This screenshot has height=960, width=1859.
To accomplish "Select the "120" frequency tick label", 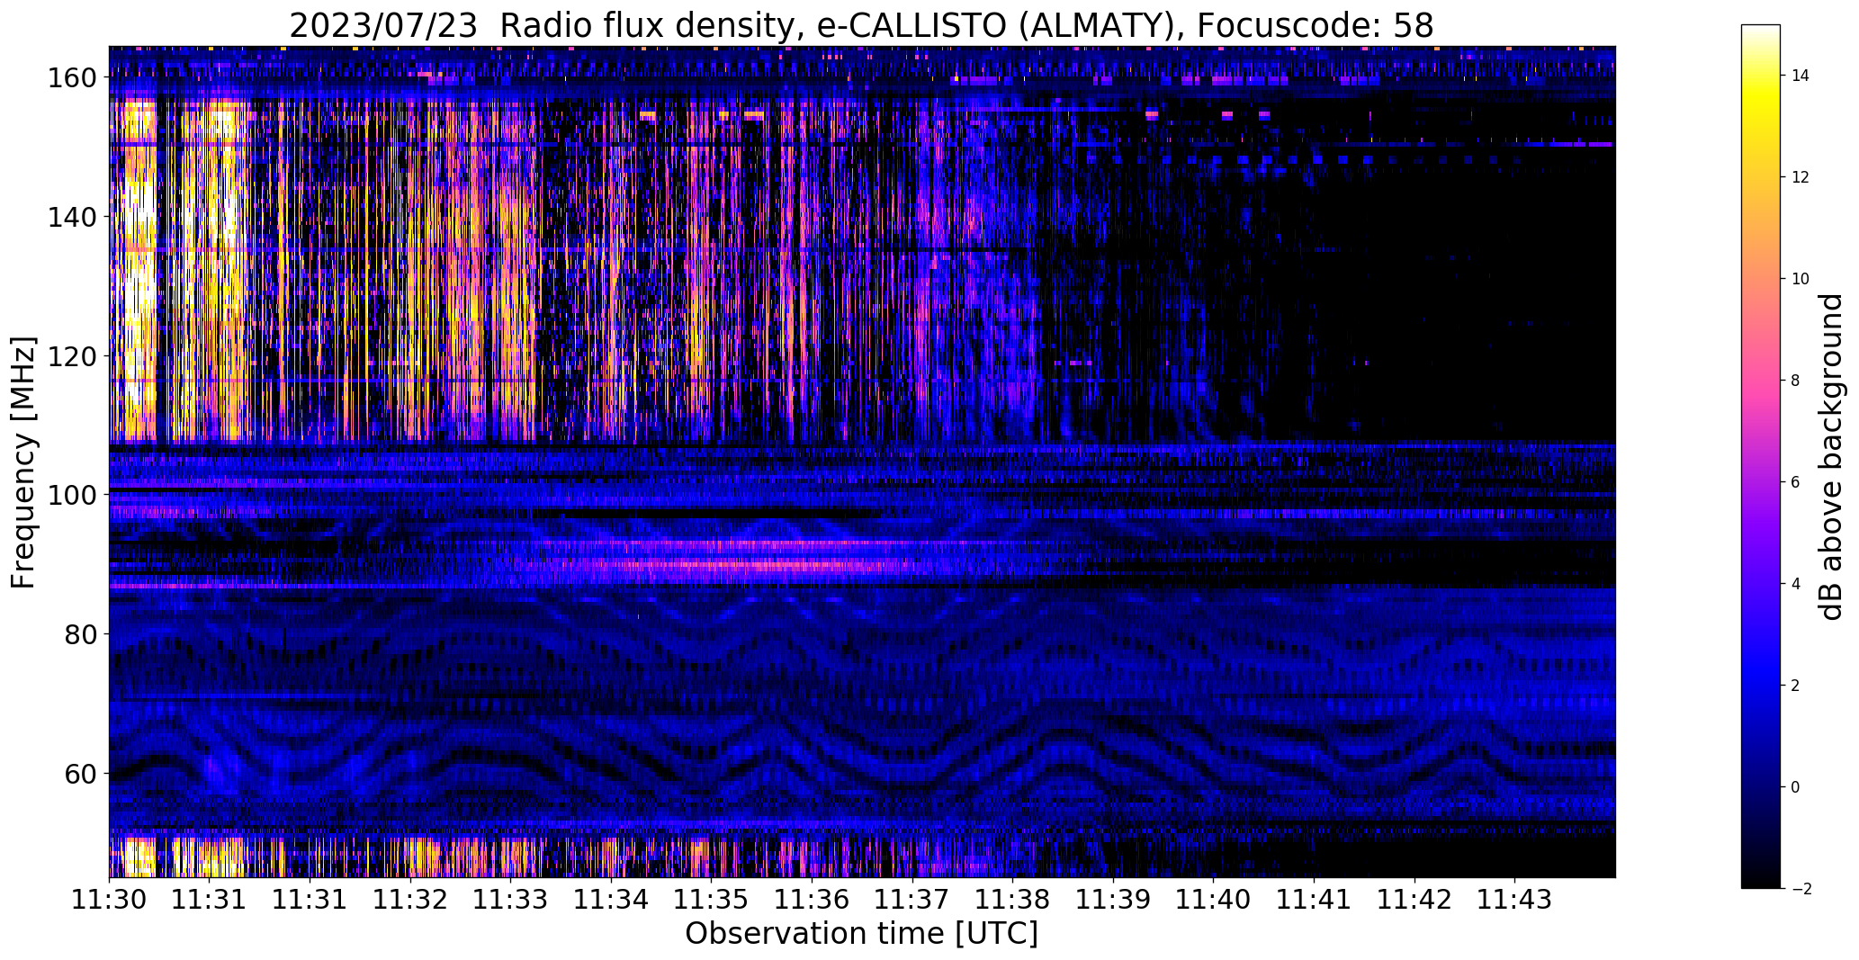I will 72,356.
